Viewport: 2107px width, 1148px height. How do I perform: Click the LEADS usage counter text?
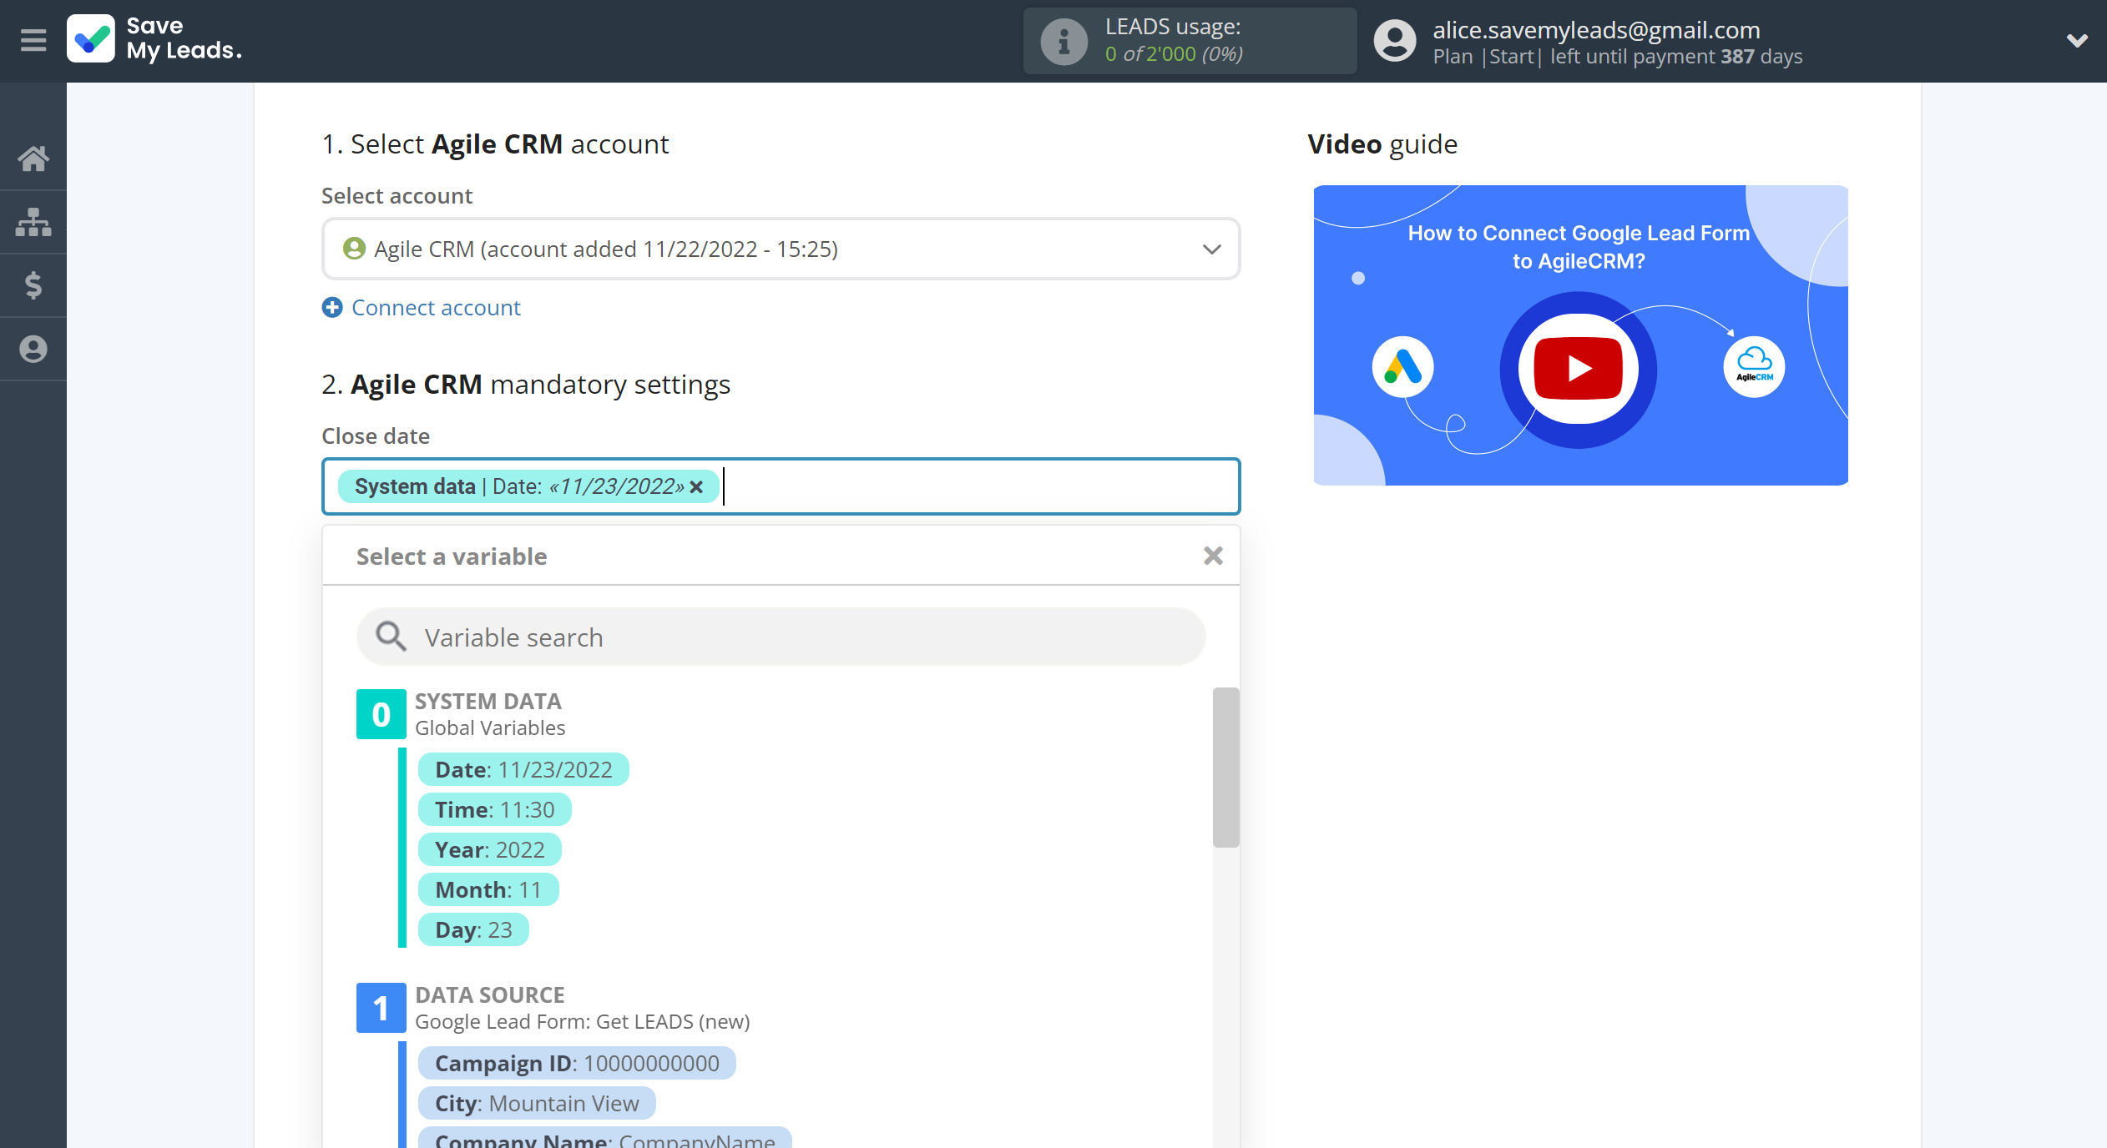1174,54
